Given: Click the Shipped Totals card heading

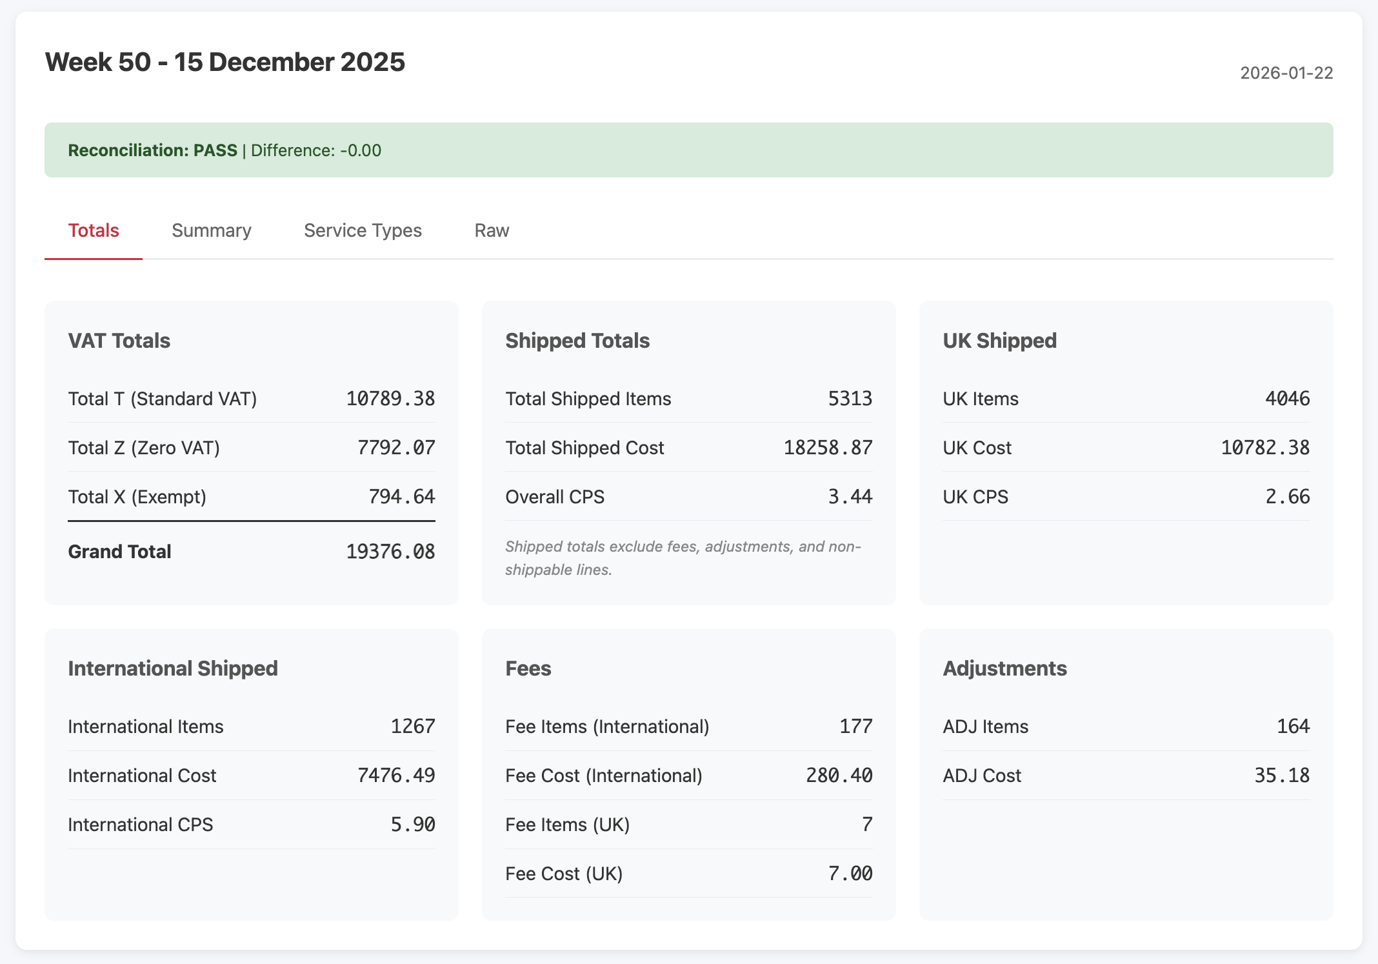Looking at the screenshot, I should (x=577, y=341).
